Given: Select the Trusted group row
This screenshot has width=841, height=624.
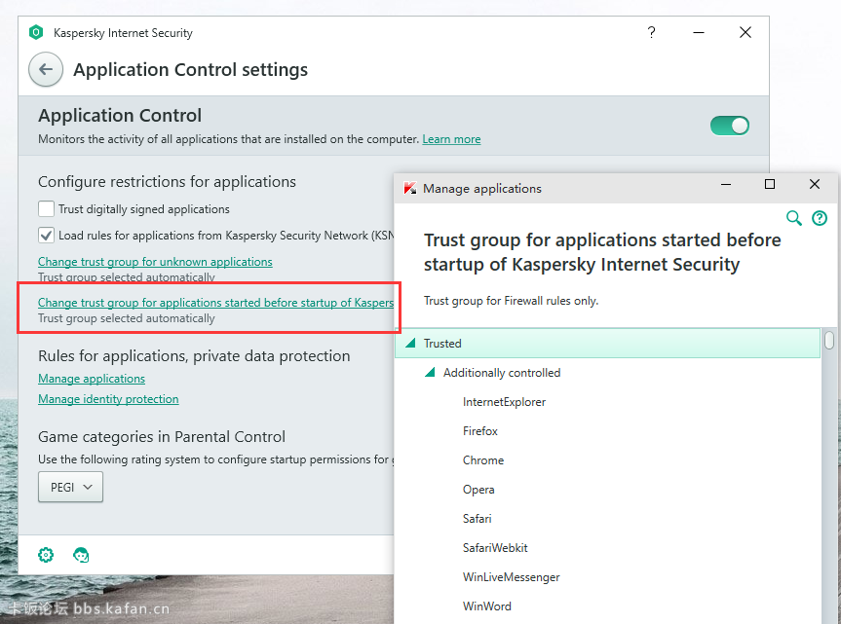Looking at the screenshot, I should pyautogui.click(x=608, y=344).
